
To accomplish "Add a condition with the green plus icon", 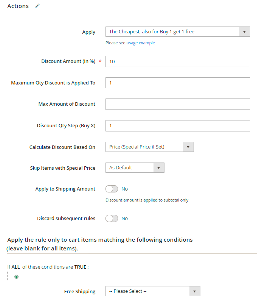I will point(16,277).
